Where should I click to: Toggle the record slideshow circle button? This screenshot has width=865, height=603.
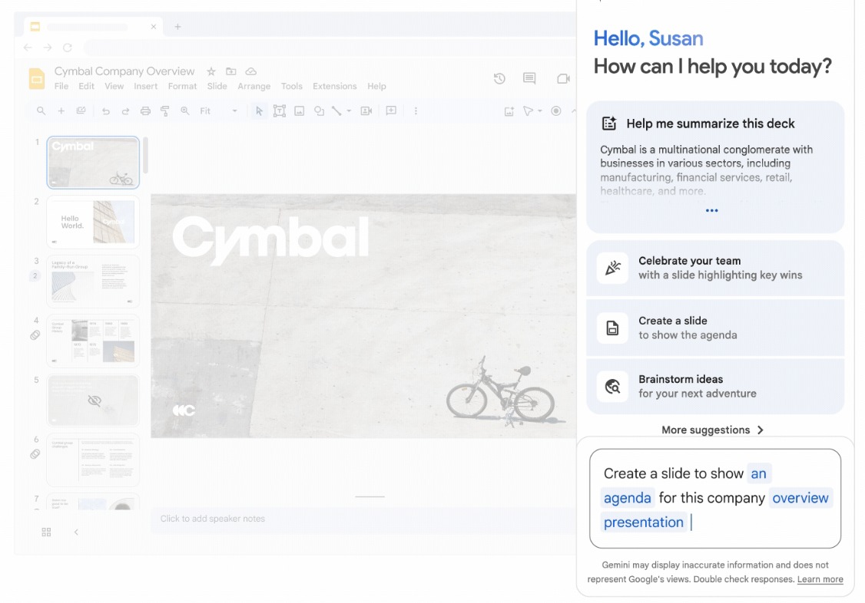point(556,111)
